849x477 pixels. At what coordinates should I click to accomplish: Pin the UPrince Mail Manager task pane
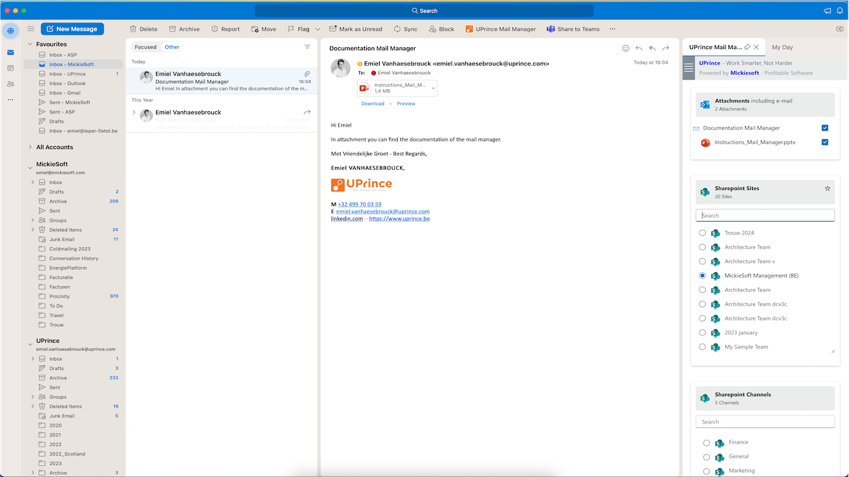(748, 47)
